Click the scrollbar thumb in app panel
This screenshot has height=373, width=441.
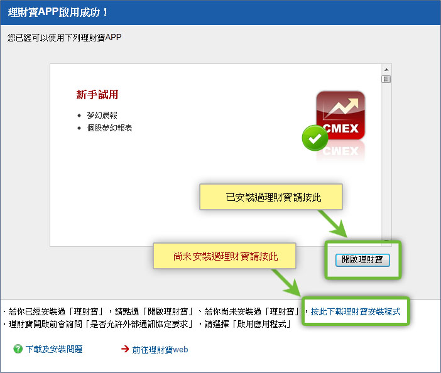pos(386,79)
